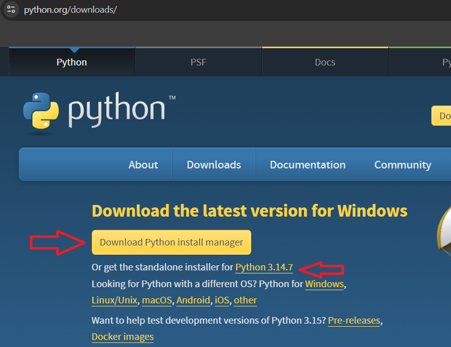Click Download Python install manager button
Image resolution: width=451 pixels, height=347 pixels.
(x=171, y=242)
